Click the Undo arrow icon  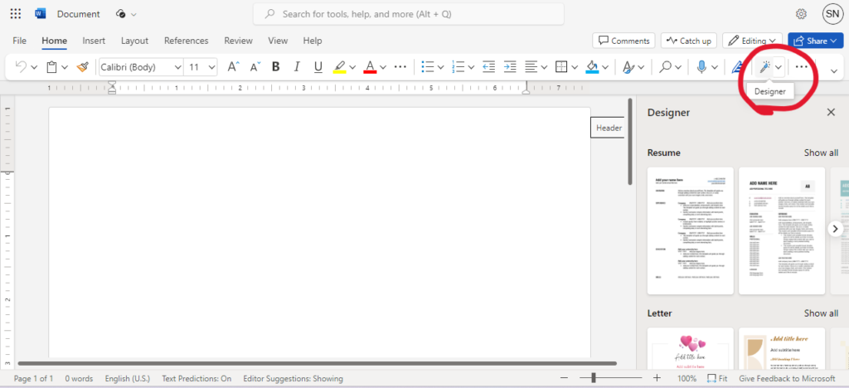(x=21, y=67)
